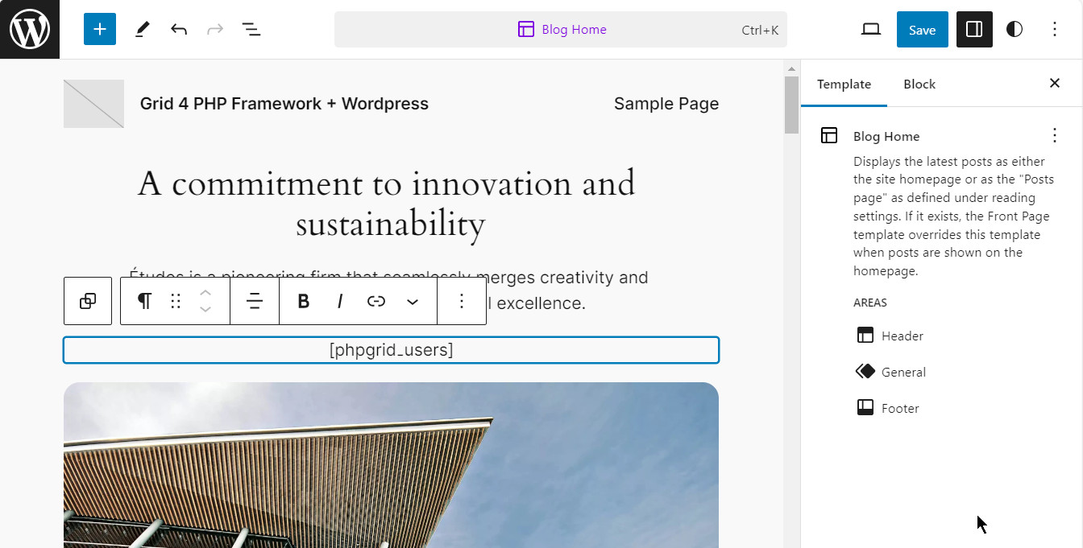The height and width of the screenshot is (548, 1083).
Task: Switch to the Block tab
Action: click(919, 84)
